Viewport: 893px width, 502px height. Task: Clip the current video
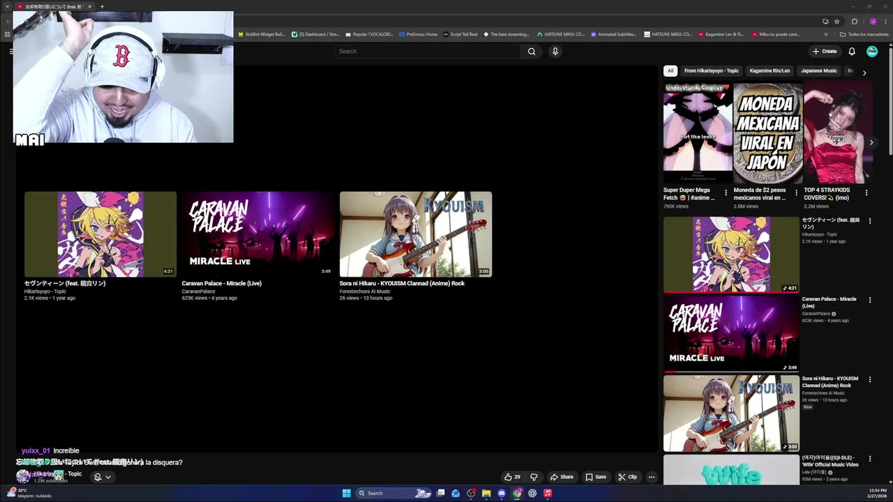point(628,477)
